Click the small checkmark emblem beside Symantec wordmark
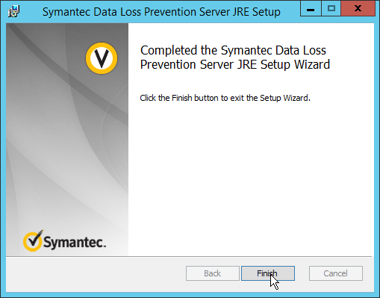 (x=33, y=240)
